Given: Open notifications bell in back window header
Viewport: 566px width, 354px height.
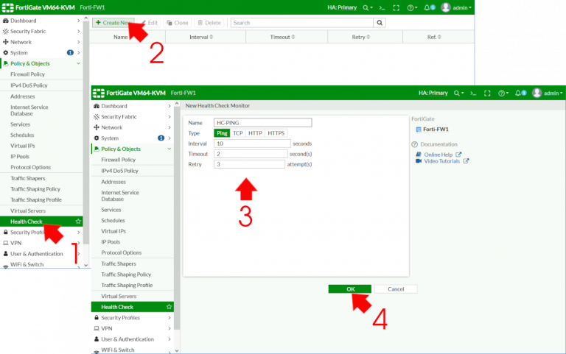Looking at the screenshot, I should click(429, 7).
